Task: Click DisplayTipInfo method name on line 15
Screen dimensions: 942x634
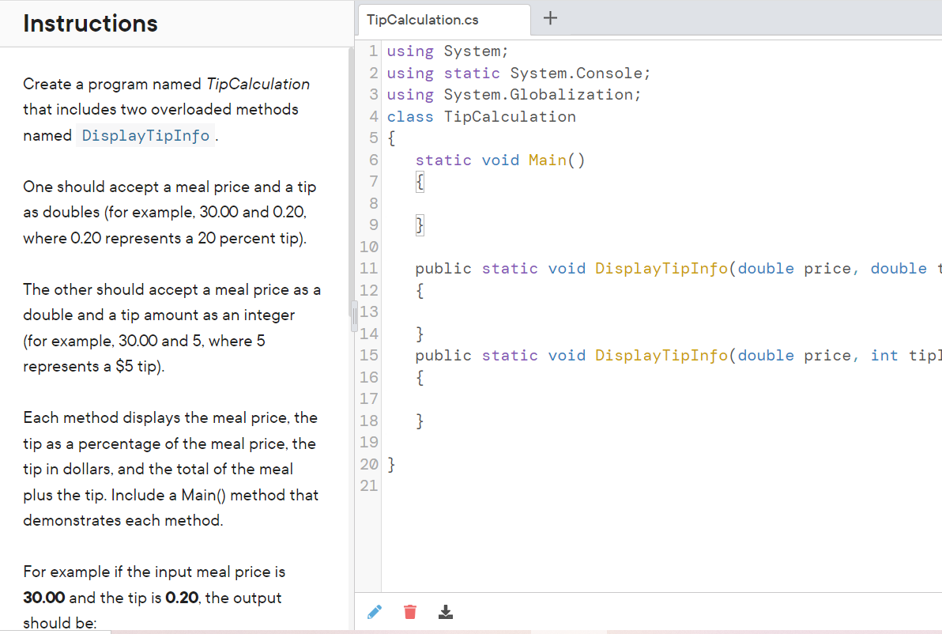Action: click(661, 356)
